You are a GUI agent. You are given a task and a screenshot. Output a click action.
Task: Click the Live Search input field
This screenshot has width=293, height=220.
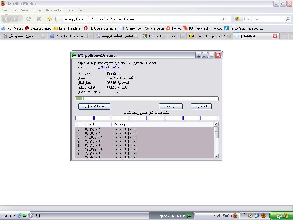(x=264, y=19)
